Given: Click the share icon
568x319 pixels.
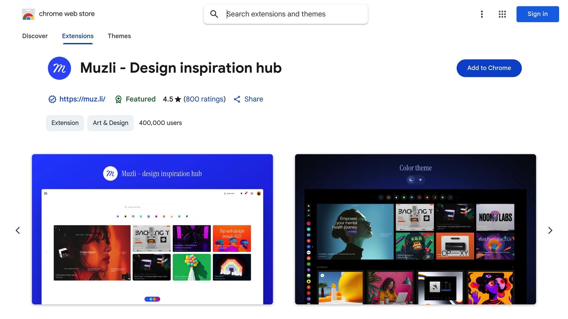Looking at the screenshot, I should coord(237,99).
